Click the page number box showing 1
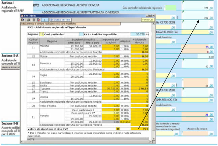Screen dimensions: 218x146 coord(45,20)
